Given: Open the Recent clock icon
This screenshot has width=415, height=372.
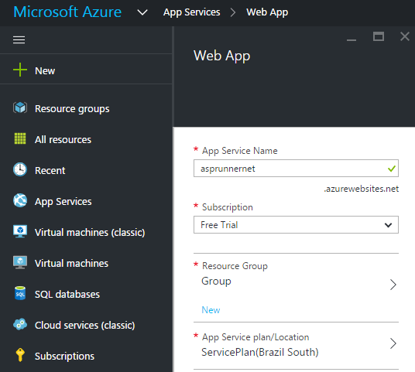Looking at the screenshot, I should pyautogui.click(x=20, y=169).
